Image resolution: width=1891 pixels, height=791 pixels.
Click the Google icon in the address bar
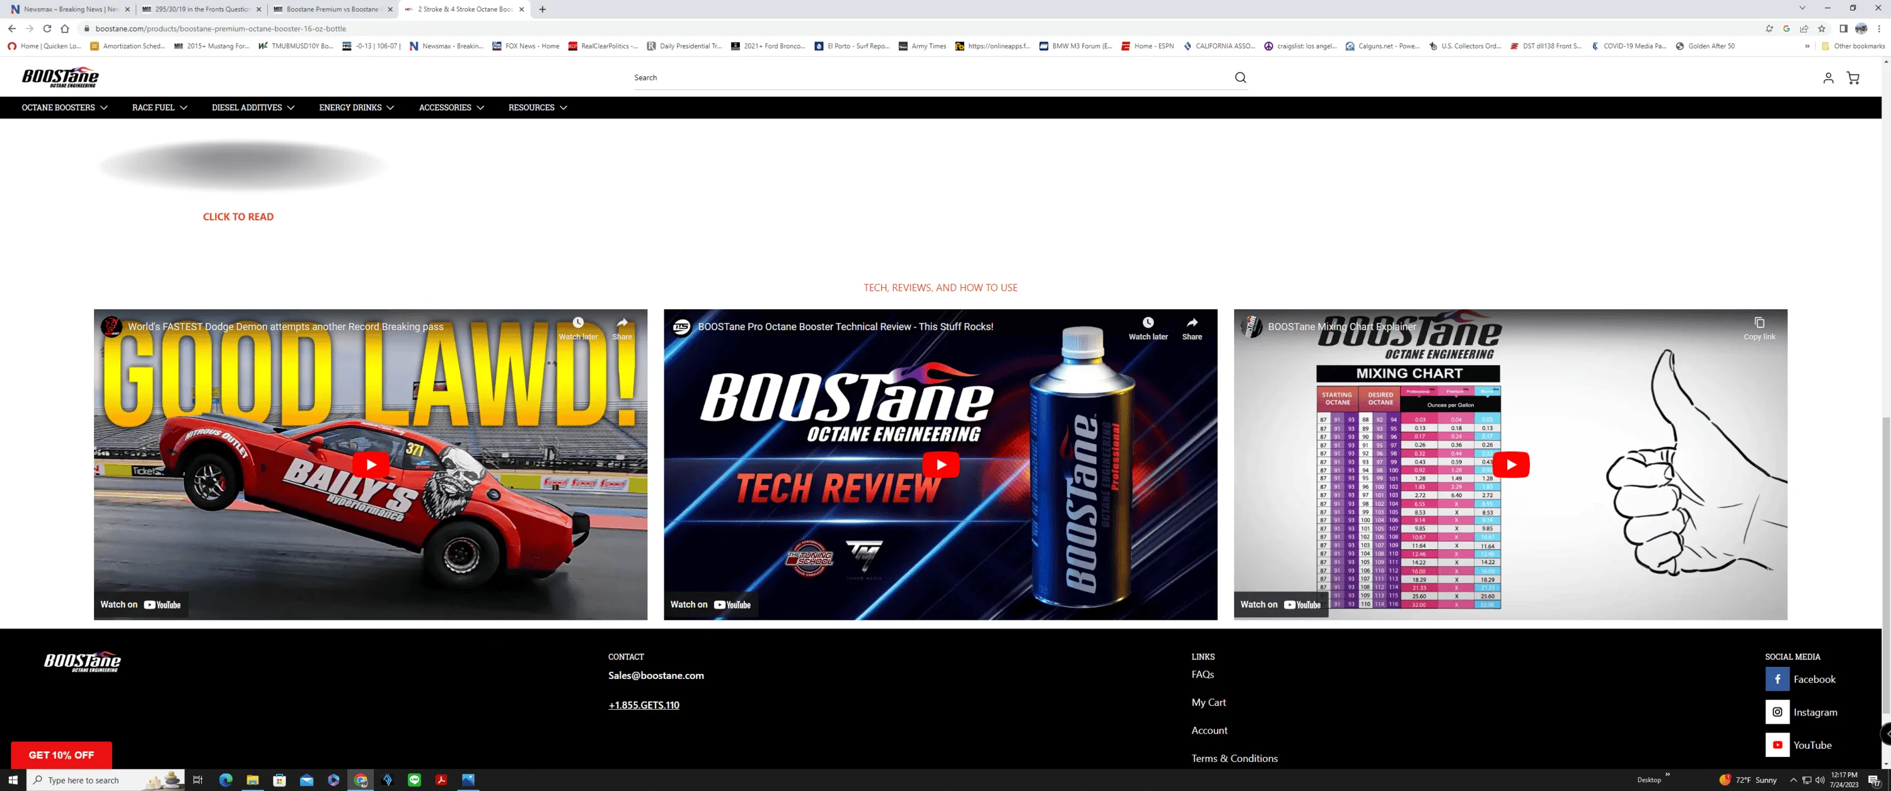coord(1786,28)
